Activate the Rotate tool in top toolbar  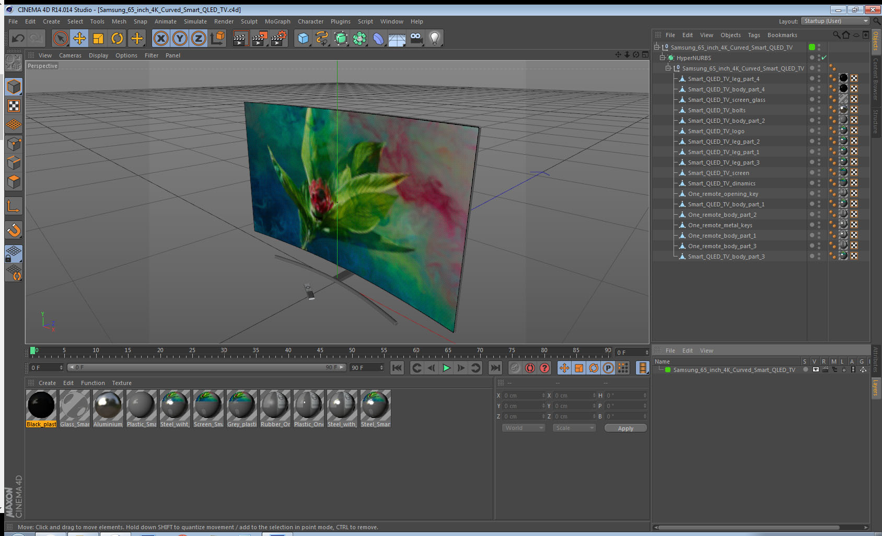(118, 38)
